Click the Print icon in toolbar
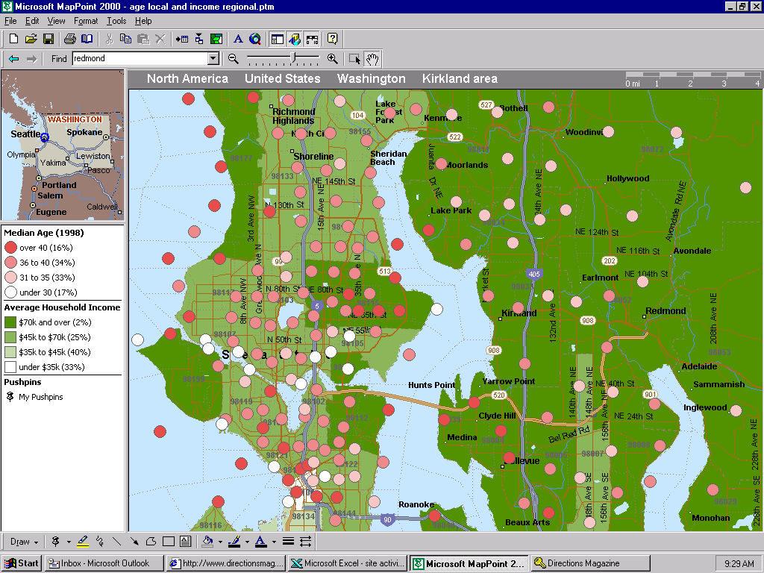The width and height of the screenshot is (764, 573). tap(69, 39)
